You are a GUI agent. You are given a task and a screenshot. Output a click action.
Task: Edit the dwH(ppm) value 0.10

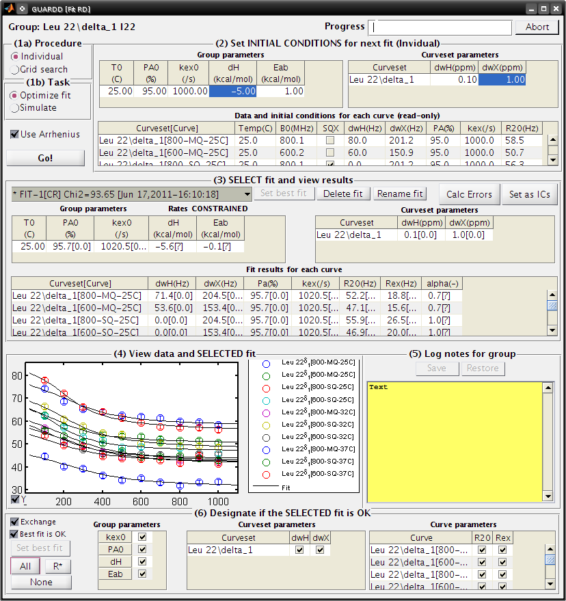[x=455, y=80]
